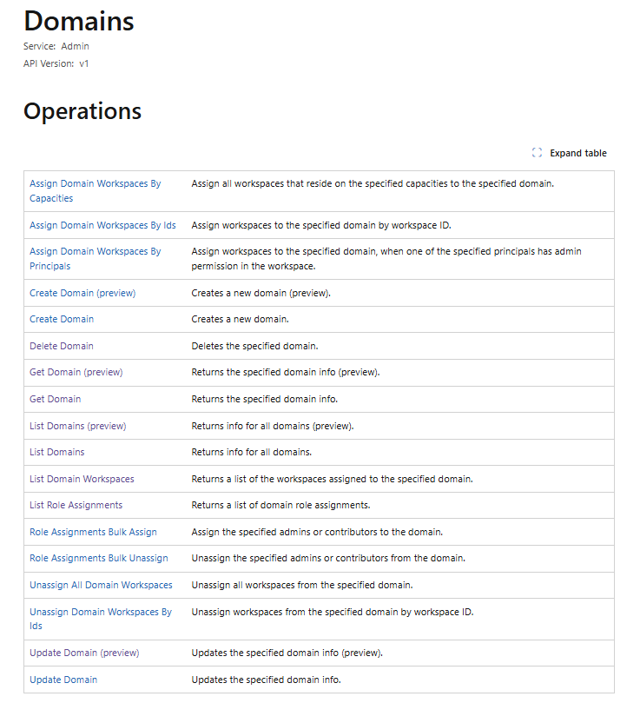
Task: Open the Update Domain (preview) link
Action: pyautogui.click(x=84, y=653)
